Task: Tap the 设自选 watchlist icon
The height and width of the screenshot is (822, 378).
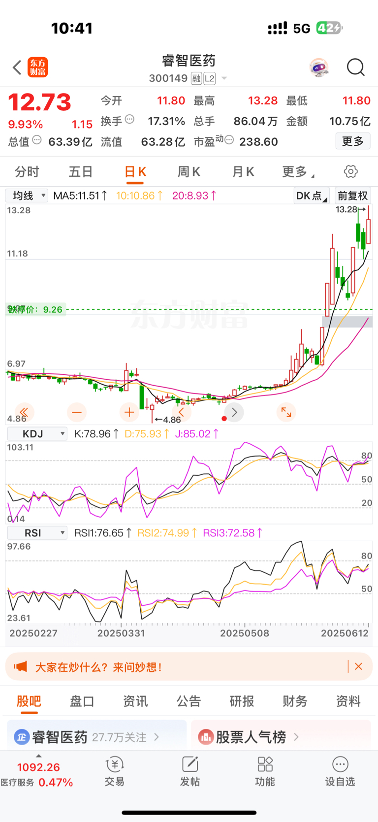Action: [340, 771]
